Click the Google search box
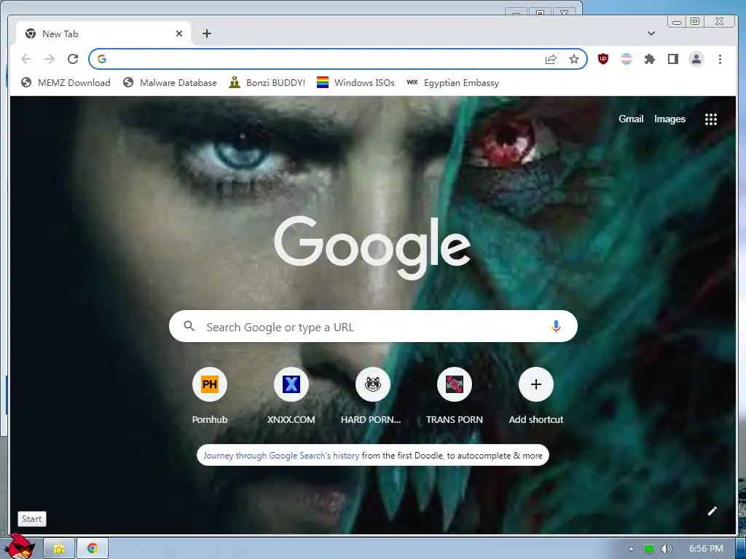 (373, 327)
